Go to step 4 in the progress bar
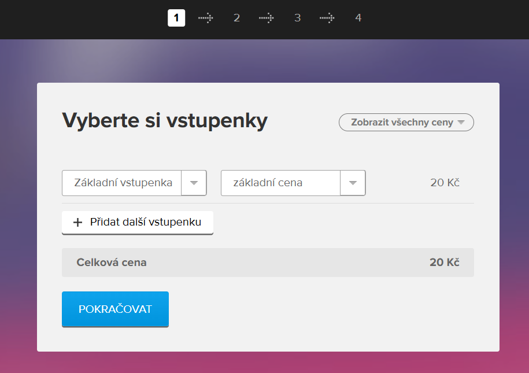Viewport: 529px width, 373px height. click(358, 17)
